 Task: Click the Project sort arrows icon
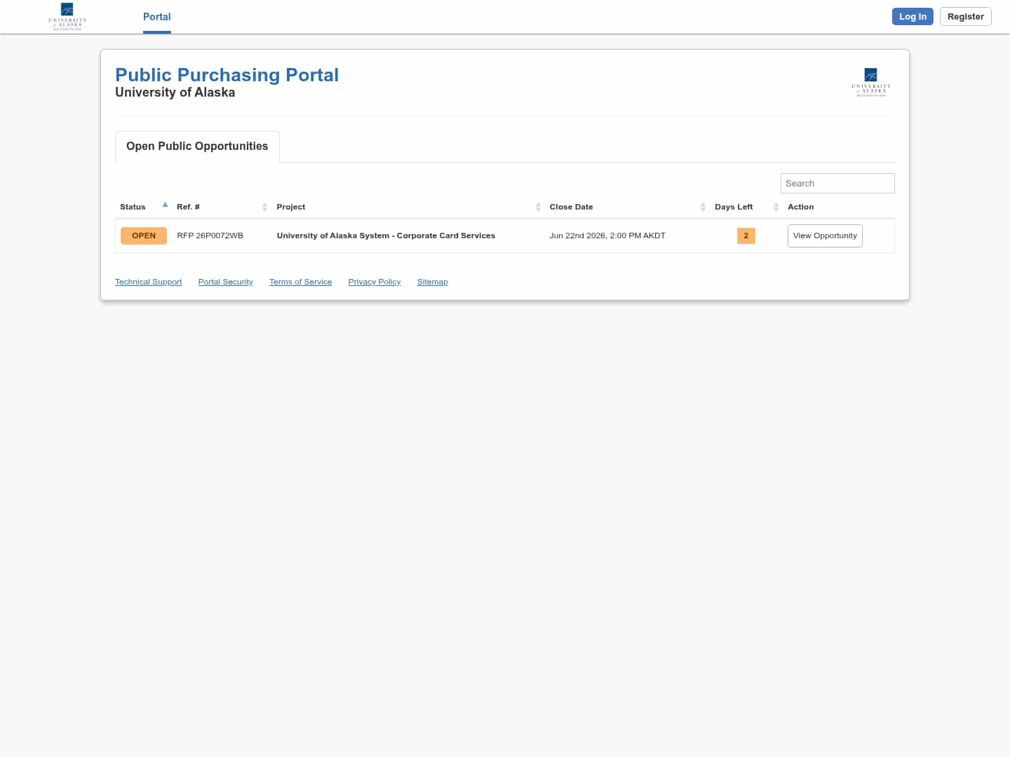point(538,207)
